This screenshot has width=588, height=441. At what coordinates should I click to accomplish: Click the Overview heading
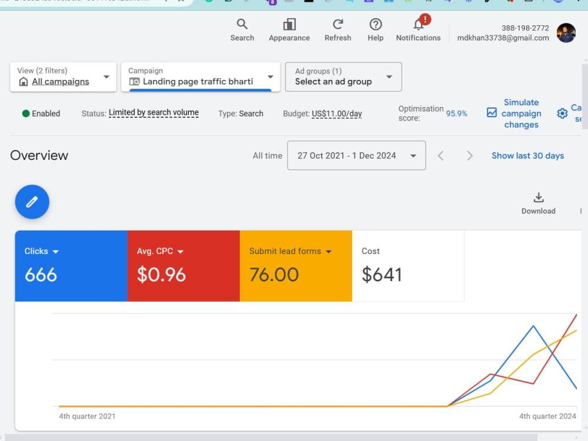pos(39,155)
